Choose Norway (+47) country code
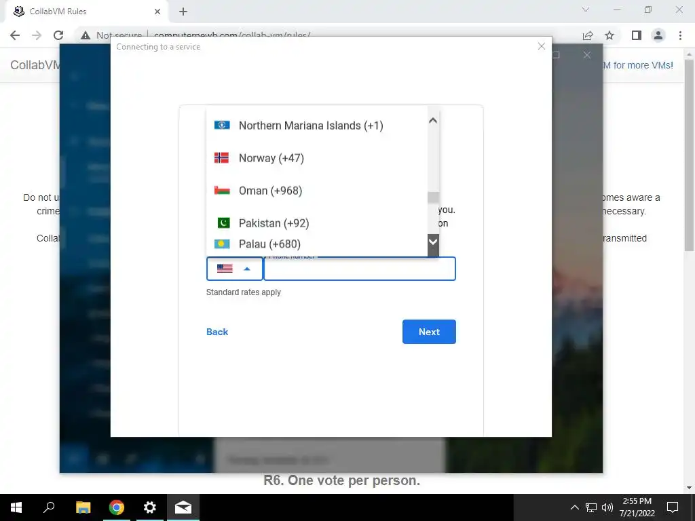The image size is (695, 521). 317,158
